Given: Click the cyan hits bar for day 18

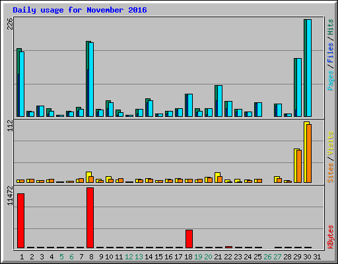Looking at the screenshot, I should coord(190,105).
